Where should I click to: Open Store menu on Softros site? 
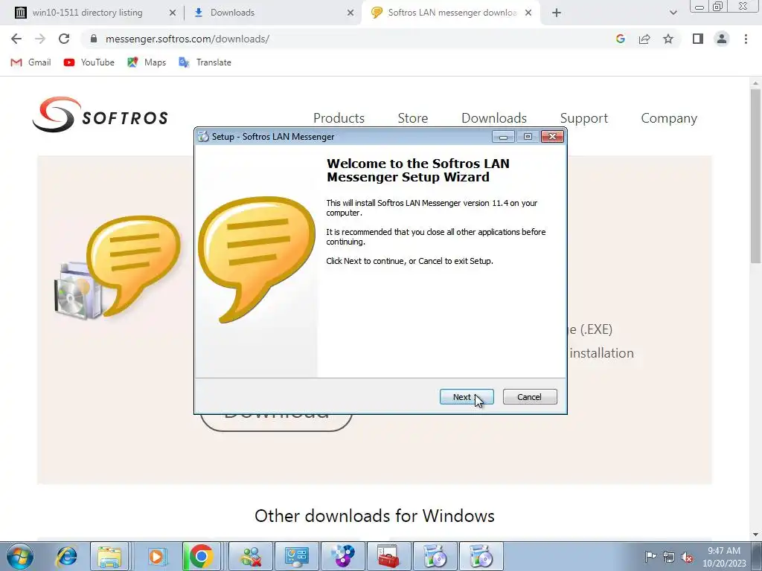[x=412, y=118]
